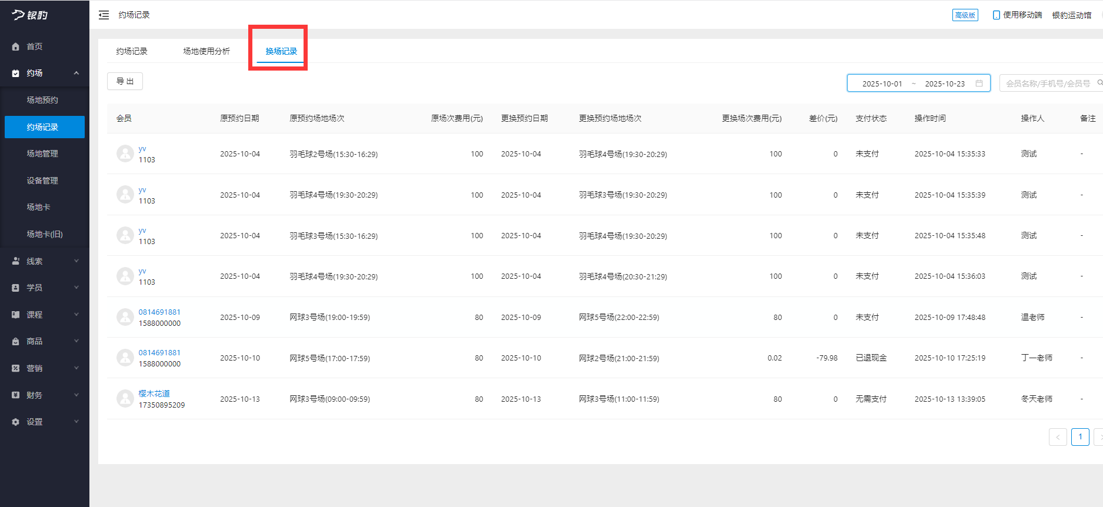Click the 线索 person icon
Viewport: 1103px width, 507px height.
16,261
